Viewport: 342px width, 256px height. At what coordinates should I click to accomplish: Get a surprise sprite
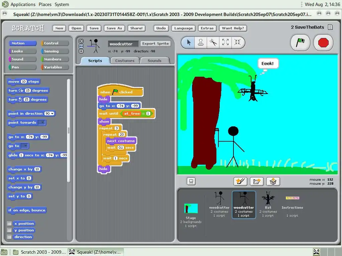[273, 181]
